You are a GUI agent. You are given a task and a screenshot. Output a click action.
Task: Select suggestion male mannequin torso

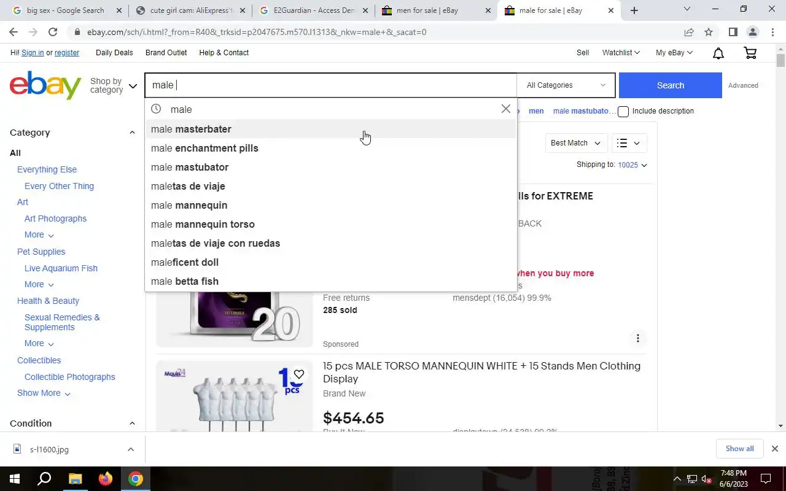pos(331,224)
